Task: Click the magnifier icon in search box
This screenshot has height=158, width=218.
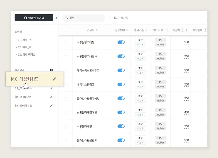Action: pos(67,18)
